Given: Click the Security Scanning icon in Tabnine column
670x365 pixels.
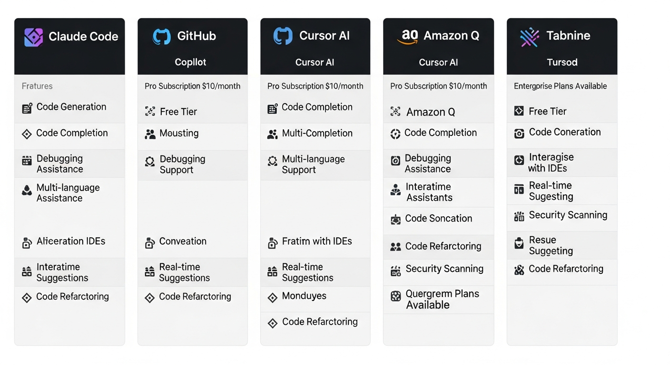Looking at the screenshot, I should tap(519, 217).
